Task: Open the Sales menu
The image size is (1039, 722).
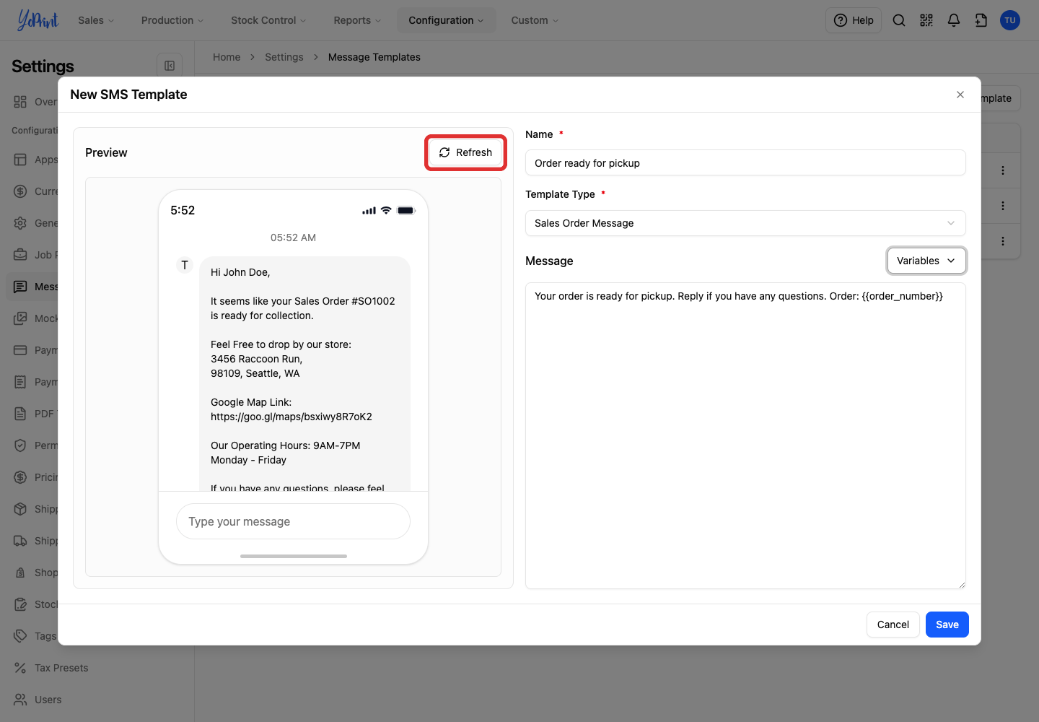Action: (x=96, y=20)
